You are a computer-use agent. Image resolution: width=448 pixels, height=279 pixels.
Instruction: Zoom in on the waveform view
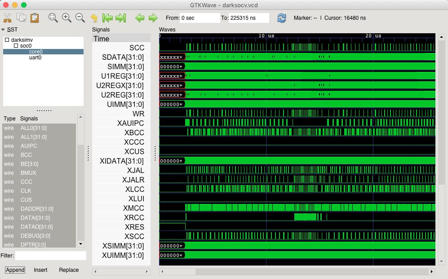67,18
